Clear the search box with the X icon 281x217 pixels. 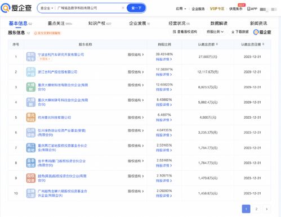[123, 8]
